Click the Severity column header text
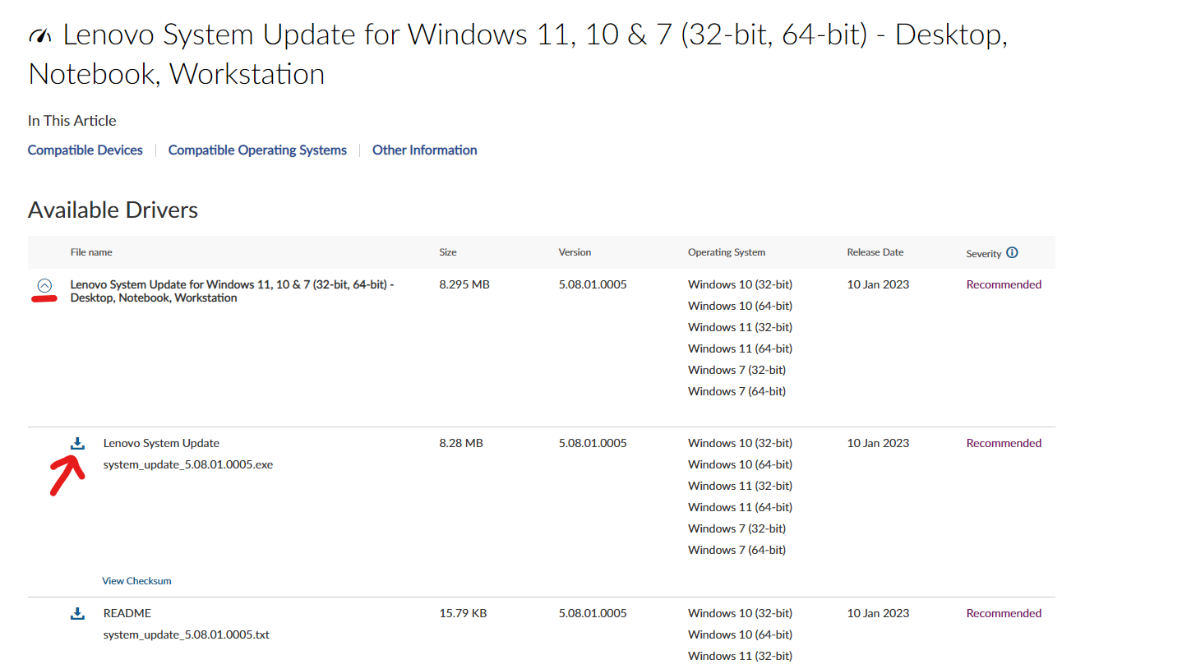 pos(984,254)
